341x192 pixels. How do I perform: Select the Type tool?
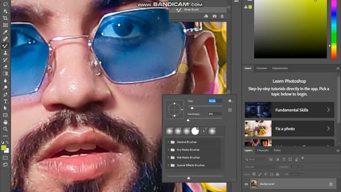point(5,101)
